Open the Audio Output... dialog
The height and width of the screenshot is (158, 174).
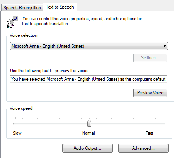pos(88,148)
